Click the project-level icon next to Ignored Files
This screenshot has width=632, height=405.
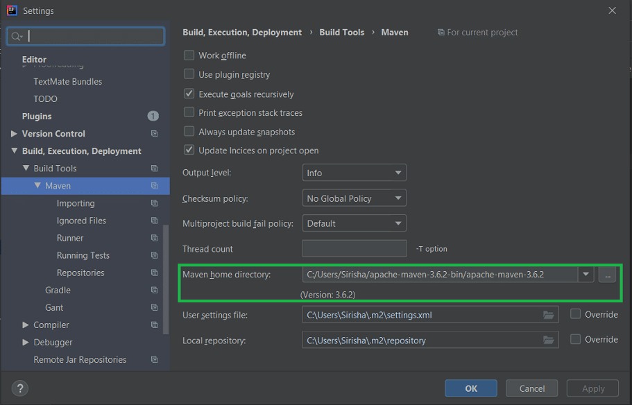point(155,221)
